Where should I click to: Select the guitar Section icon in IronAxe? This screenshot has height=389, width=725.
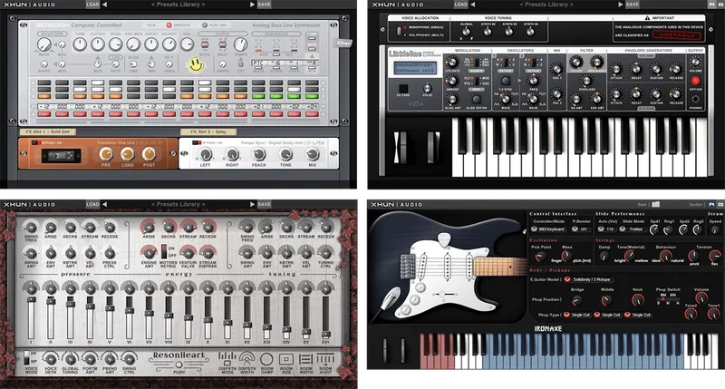click(711, 204)
